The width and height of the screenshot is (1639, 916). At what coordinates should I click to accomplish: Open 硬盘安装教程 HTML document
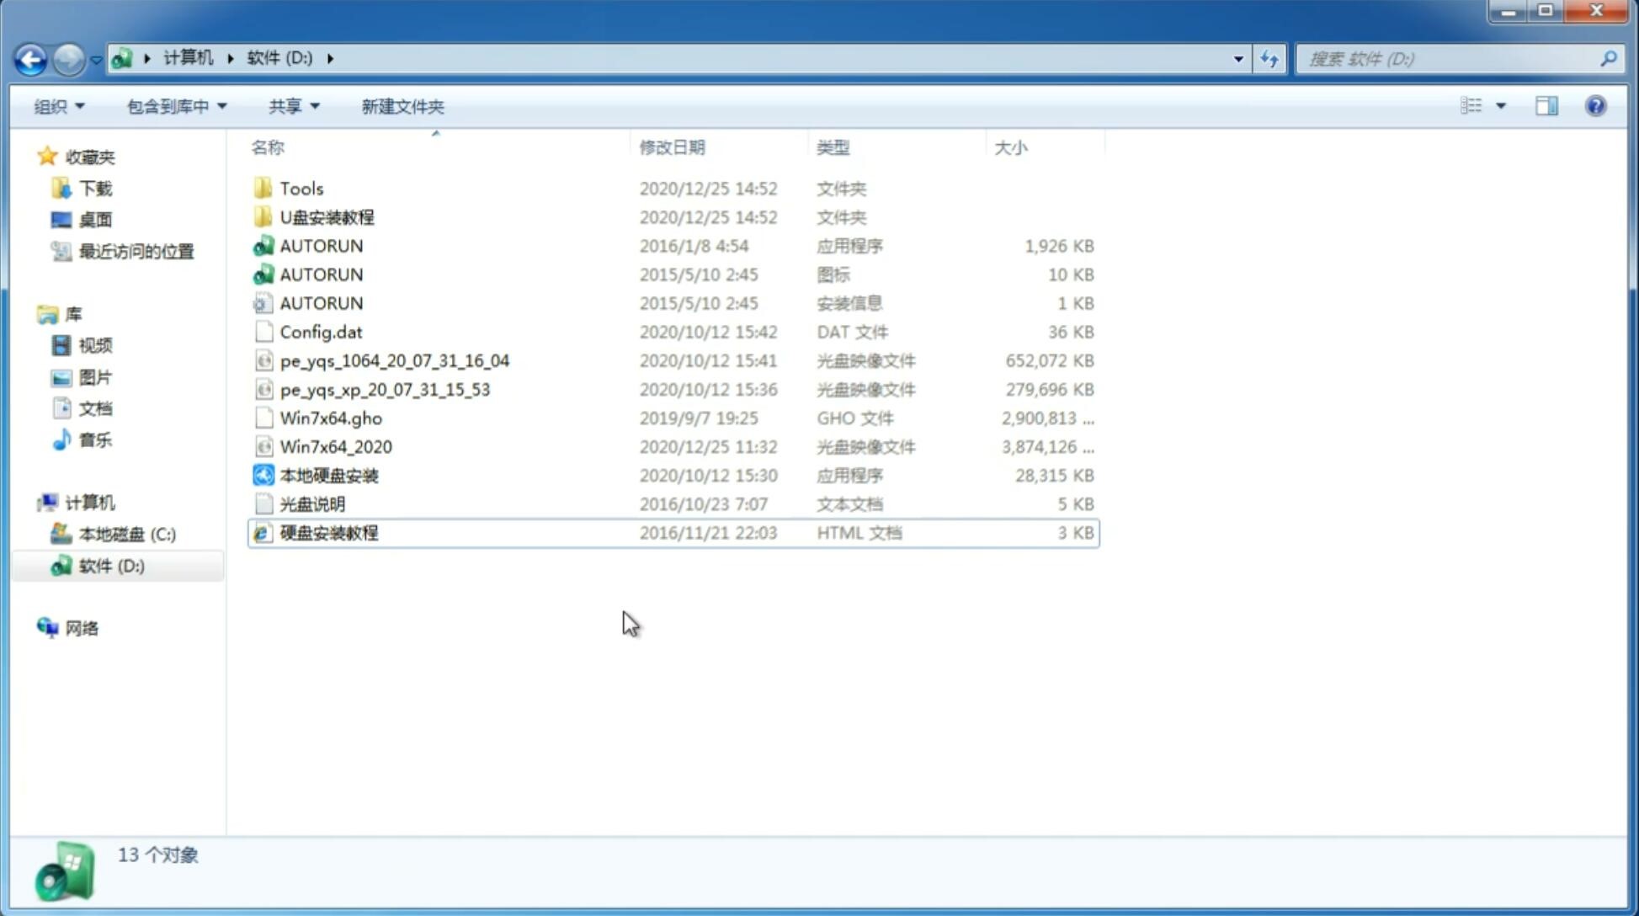pos(328,532)
